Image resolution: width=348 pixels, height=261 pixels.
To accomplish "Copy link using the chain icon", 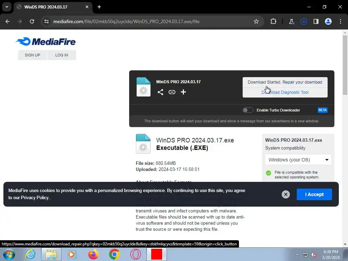I will [172, 92].
